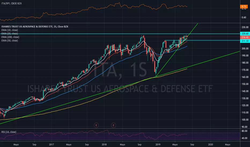Click the first earnings 'E' marker

click(x=96, y=125)
